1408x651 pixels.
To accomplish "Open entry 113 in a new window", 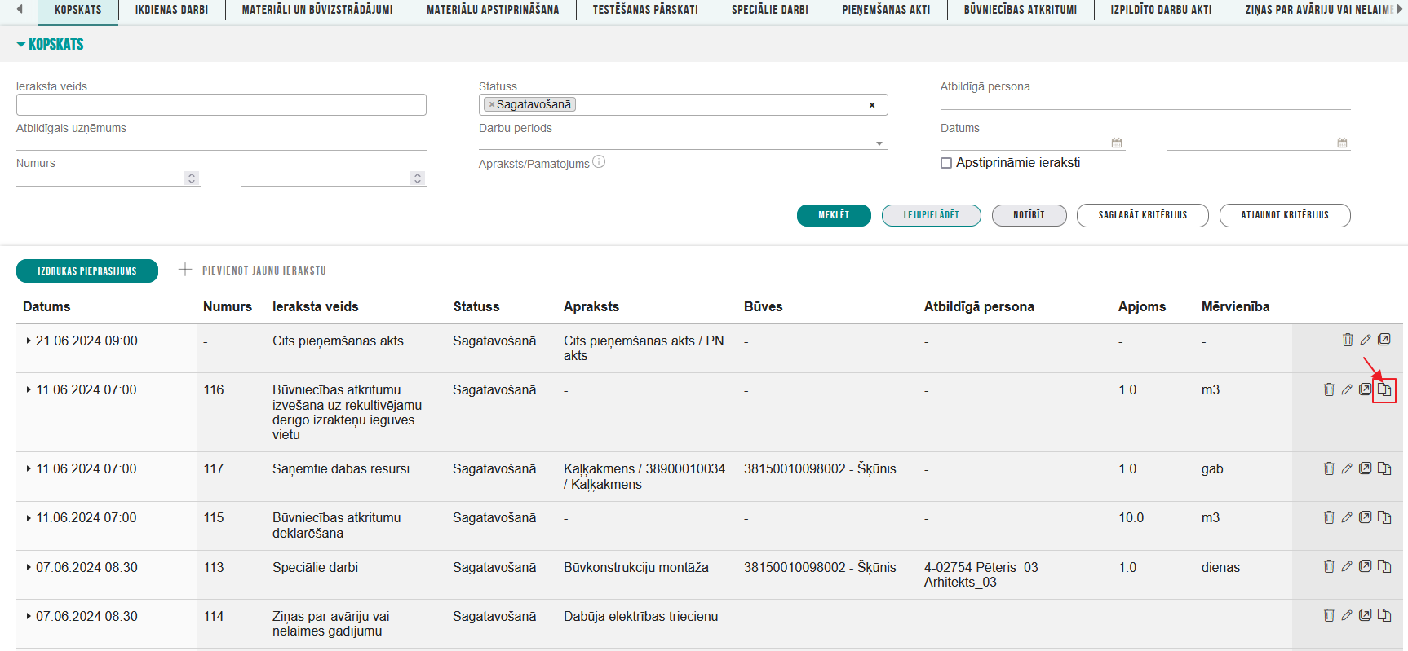I will point(1365,566).
